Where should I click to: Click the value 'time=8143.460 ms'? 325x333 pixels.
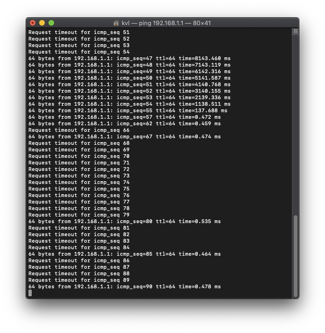pos(205,58)
